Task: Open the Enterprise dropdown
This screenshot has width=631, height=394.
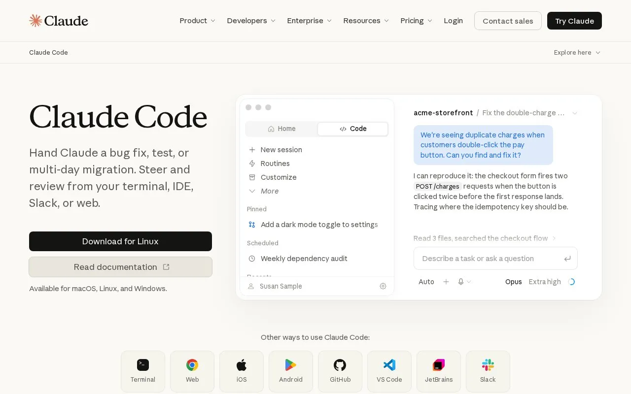Action: pos(310,21)
